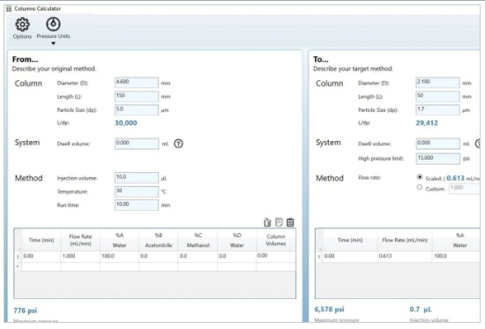Click the paste clipboard icon
Image resolution: width=485 pixels, height=329 pixels.
point(290,222)
